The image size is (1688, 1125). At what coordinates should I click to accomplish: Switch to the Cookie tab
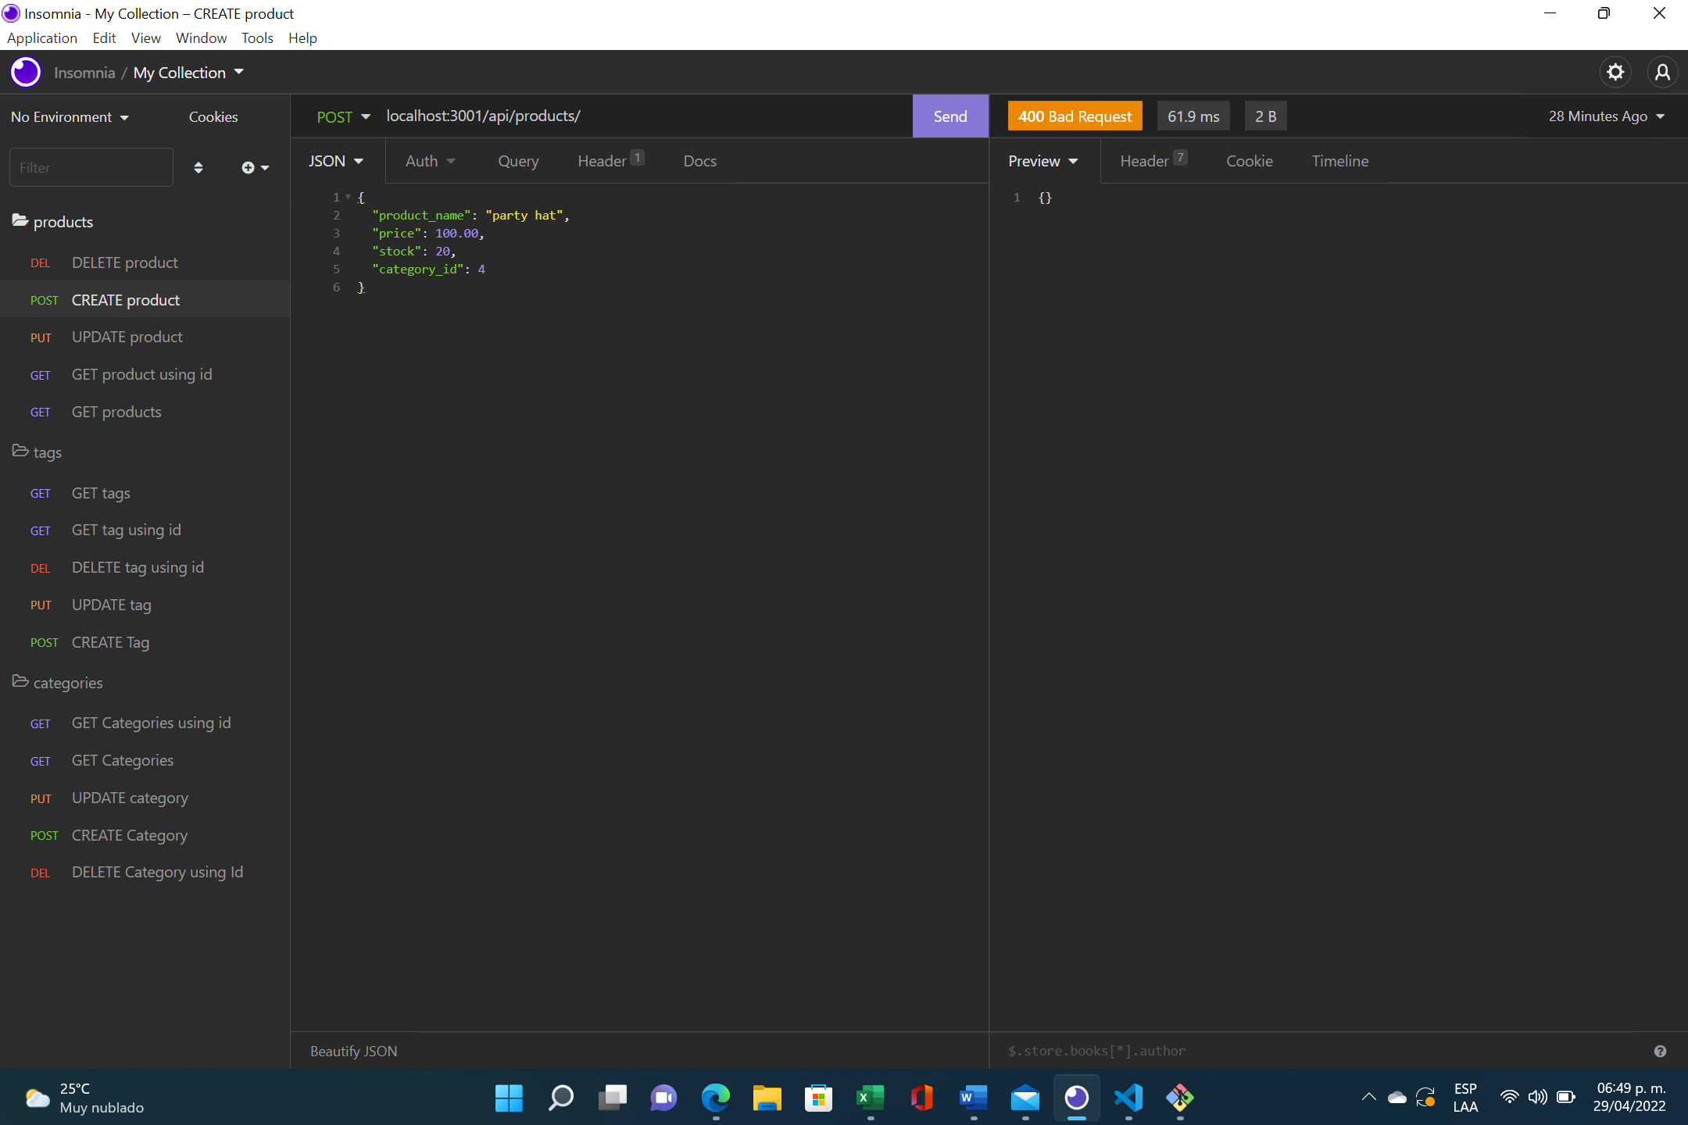(1250, 161)
